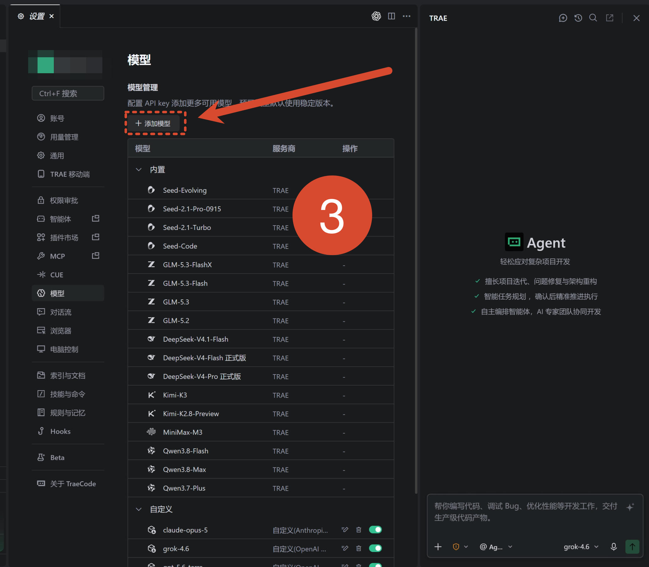Open chat history in TRAE panel
649x567 pixels.
pyautogui.click(x=578, y=18)
